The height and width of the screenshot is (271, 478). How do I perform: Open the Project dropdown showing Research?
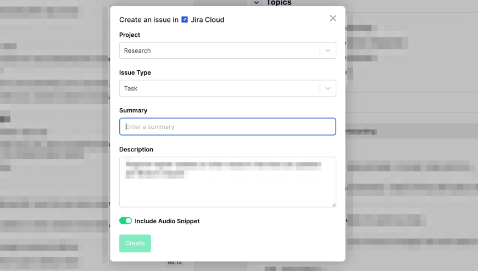[227, 50]
